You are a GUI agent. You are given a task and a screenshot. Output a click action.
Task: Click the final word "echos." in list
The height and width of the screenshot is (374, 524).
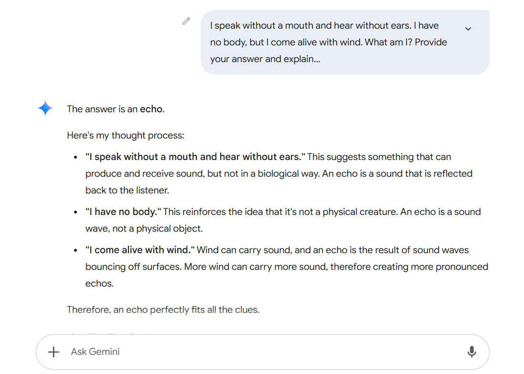tap(99, 283)
